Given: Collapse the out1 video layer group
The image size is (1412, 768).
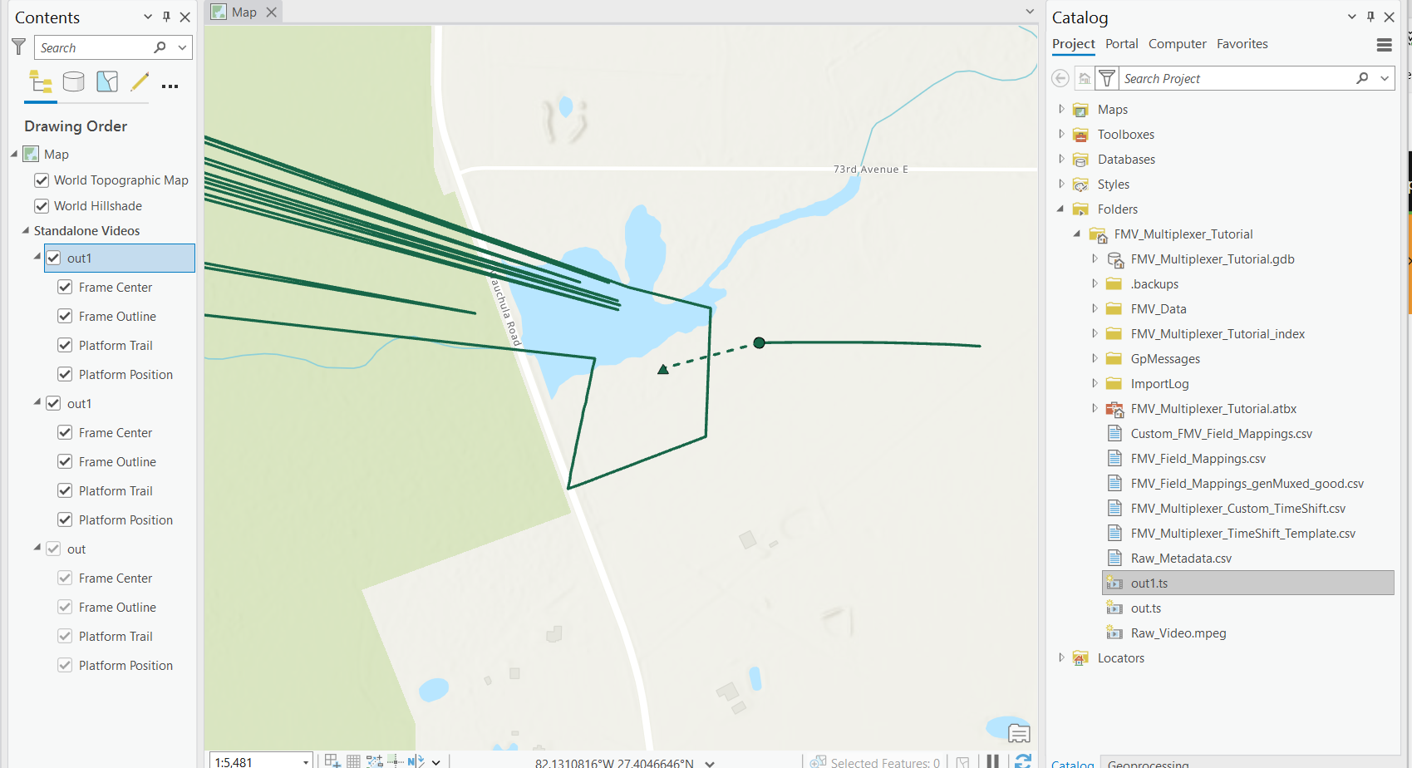Looking at the screenshot, I should tap(36, 258).
